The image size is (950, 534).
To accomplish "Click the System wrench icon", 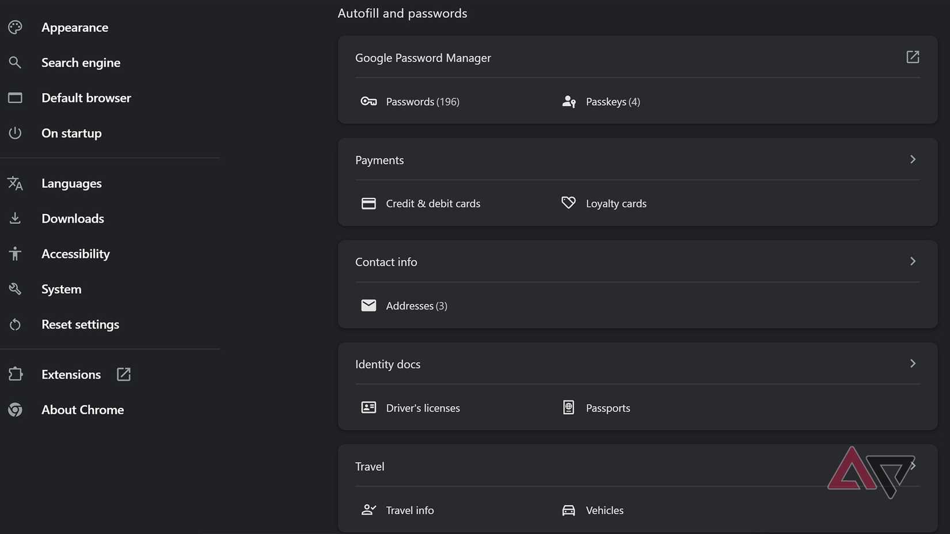I will click(x=16, y=289).
